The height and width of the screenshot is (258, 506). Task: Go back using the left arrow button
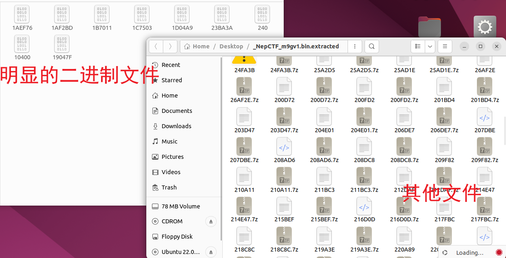pos(156,46)
